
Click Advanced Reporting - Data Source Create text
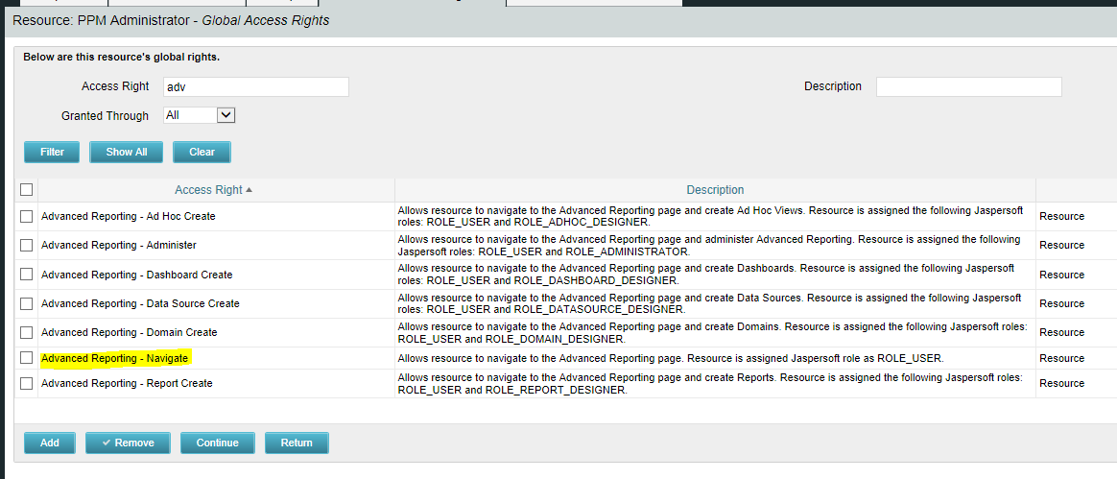140,303
